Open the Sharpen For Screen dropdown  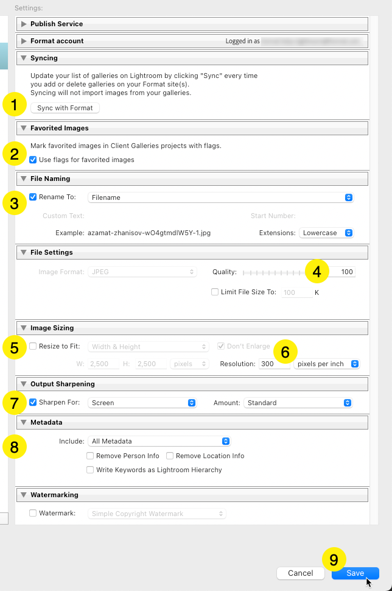(x=142, y=403)
